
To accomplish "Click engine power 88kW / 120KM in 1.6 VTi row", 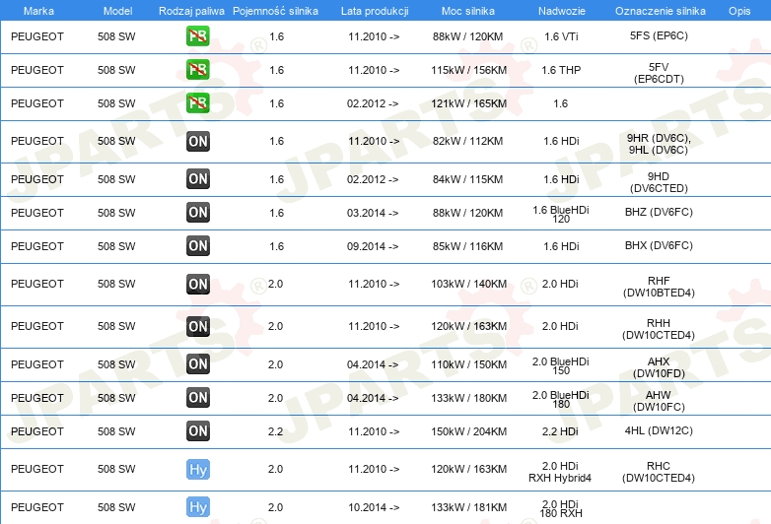I will pyautogui.click(x=467, y=36).
